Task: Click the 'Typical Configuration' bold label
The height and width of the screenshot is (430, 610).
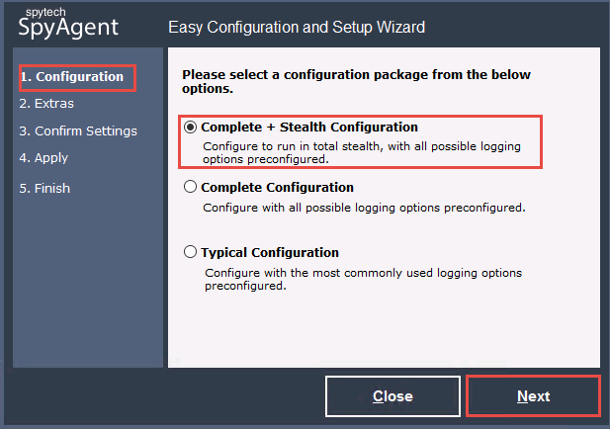Action: point(270,252)
